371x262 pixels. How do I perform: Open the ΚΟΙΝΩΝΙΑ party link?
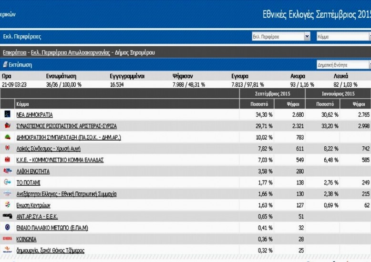tap(26, 239)
